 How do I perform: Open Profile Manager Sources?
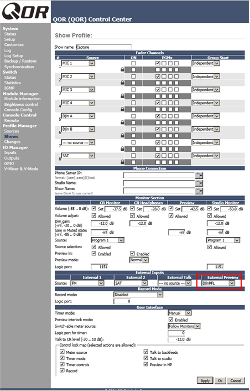12,131
